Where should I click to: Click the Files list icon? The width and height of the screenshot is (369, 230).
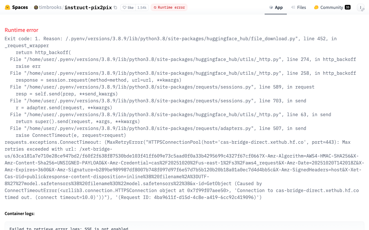[293, 7]
